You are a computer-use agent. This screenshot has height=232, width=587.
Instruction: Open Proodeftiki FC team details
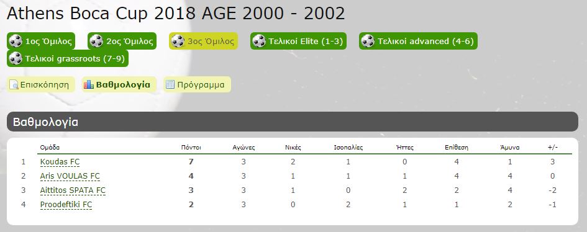[66, 205]
